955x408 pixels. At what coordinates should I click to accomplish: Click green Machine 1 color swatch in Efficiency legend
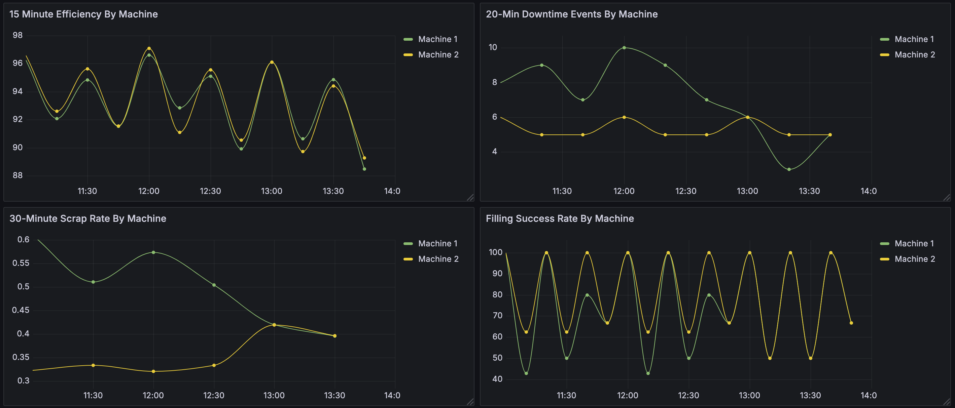[x=408, y=39]
